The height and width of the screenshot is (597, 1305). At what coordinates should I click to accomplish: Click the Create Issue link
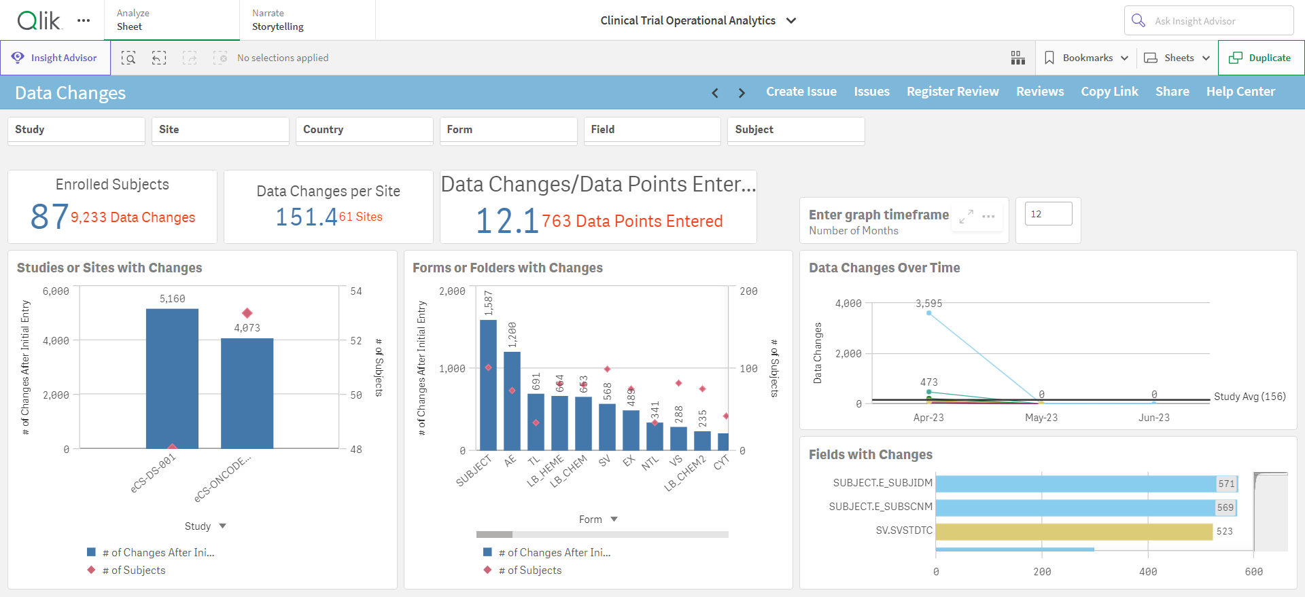[801, 92]
